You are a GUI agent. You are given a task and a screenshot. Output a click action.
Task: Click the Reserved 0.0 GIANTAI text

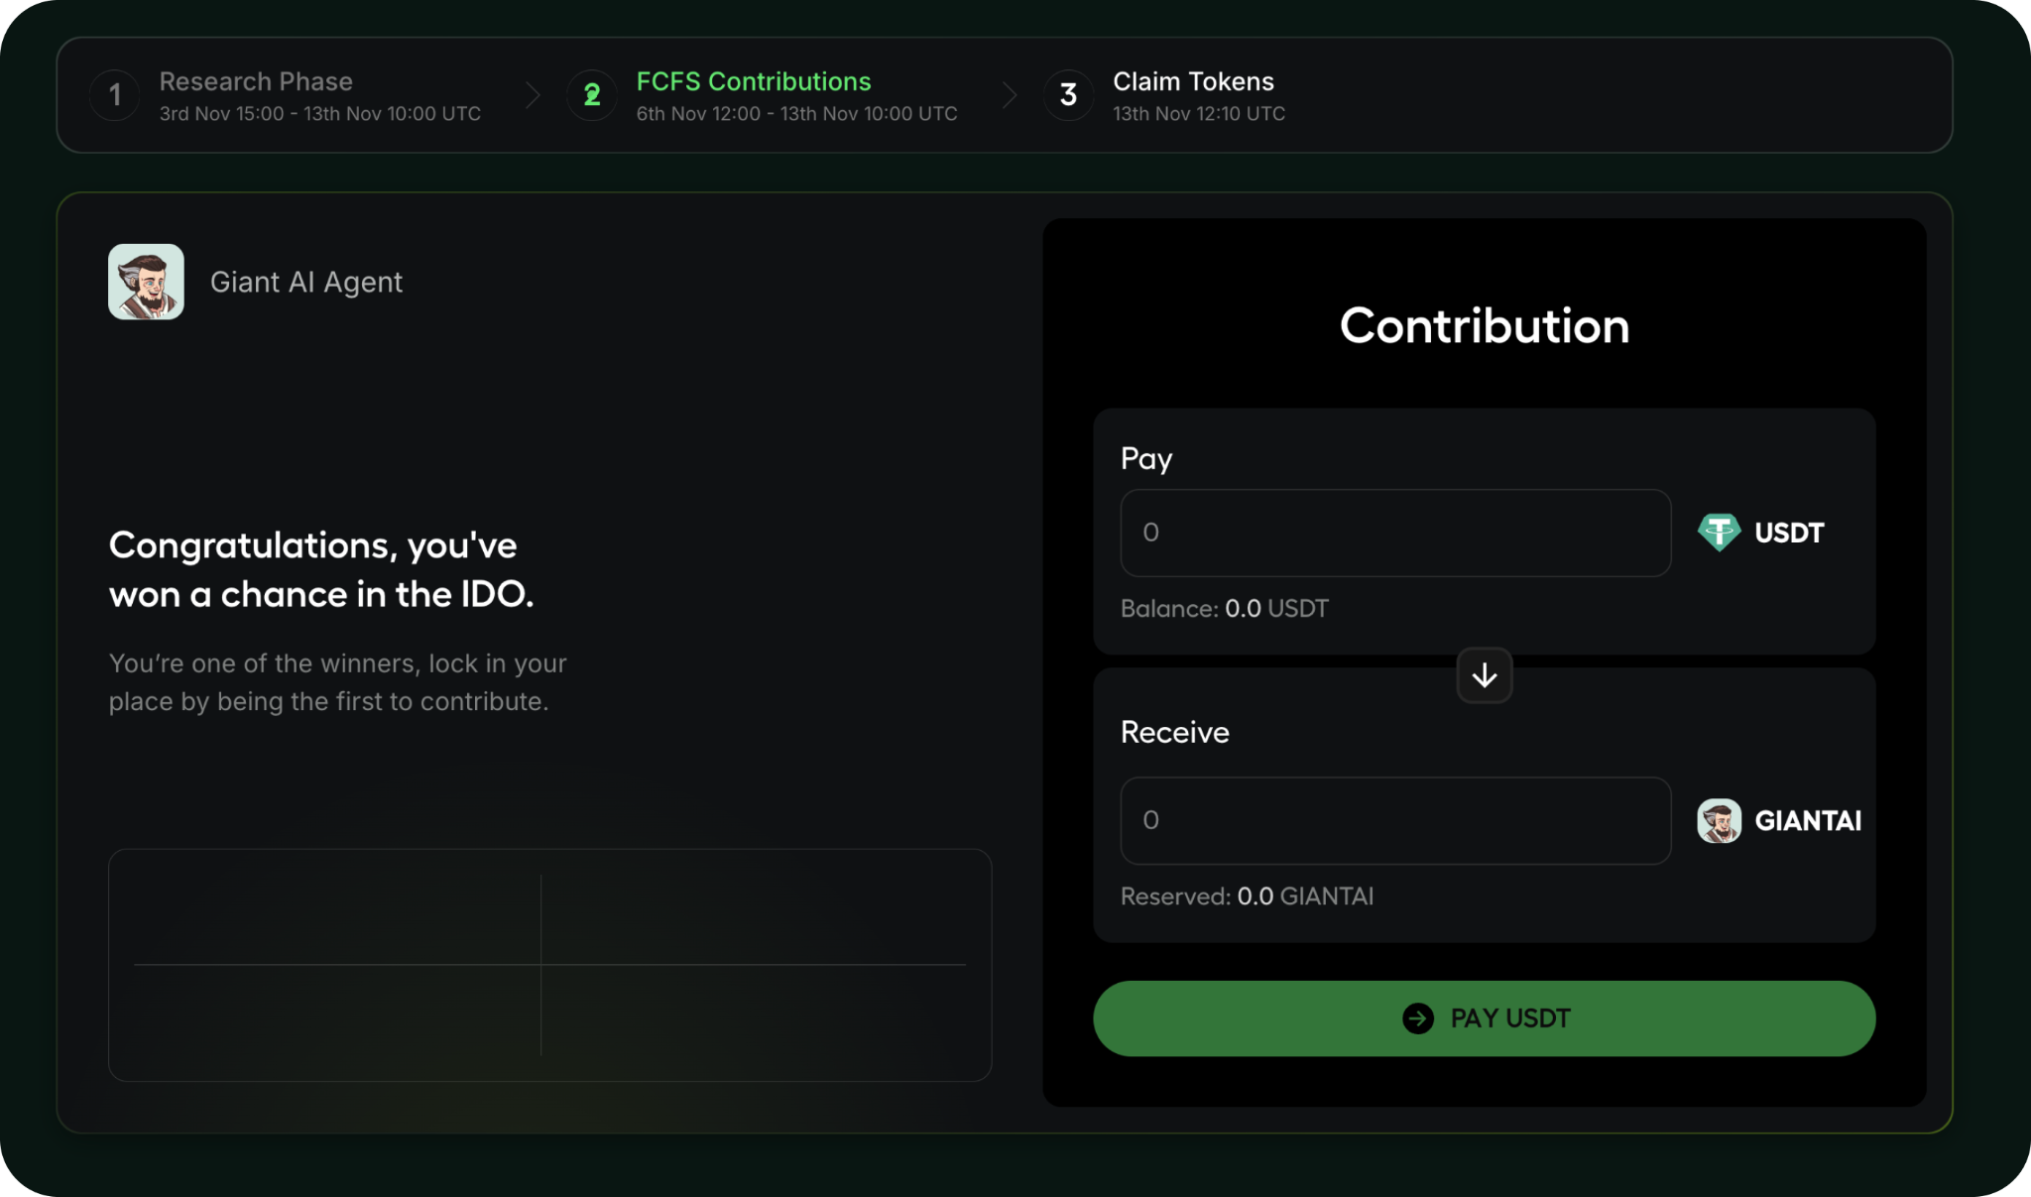coord(1247,897)
